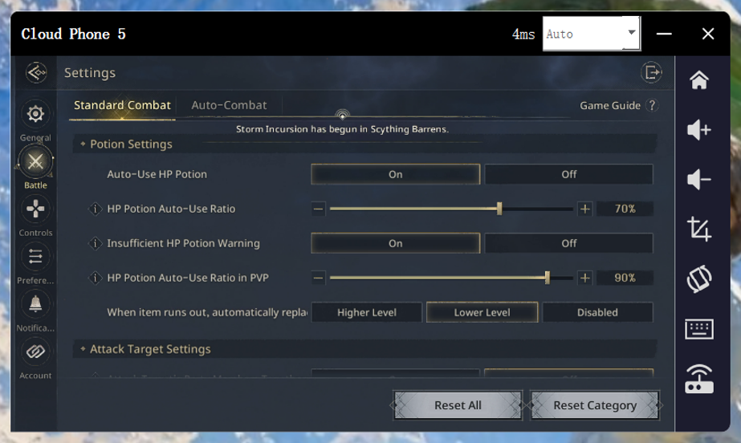The height and width of the screenshot is (443, 741).
Task: Show info for Insufficient HP Potion Warning
Action: pos(96,243)
